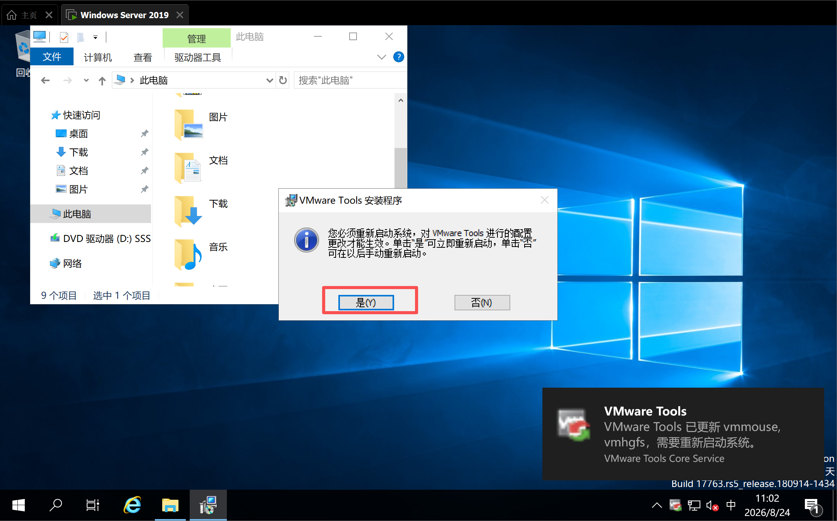
Task: Open Task View on the taskbar
Action: 93,505
